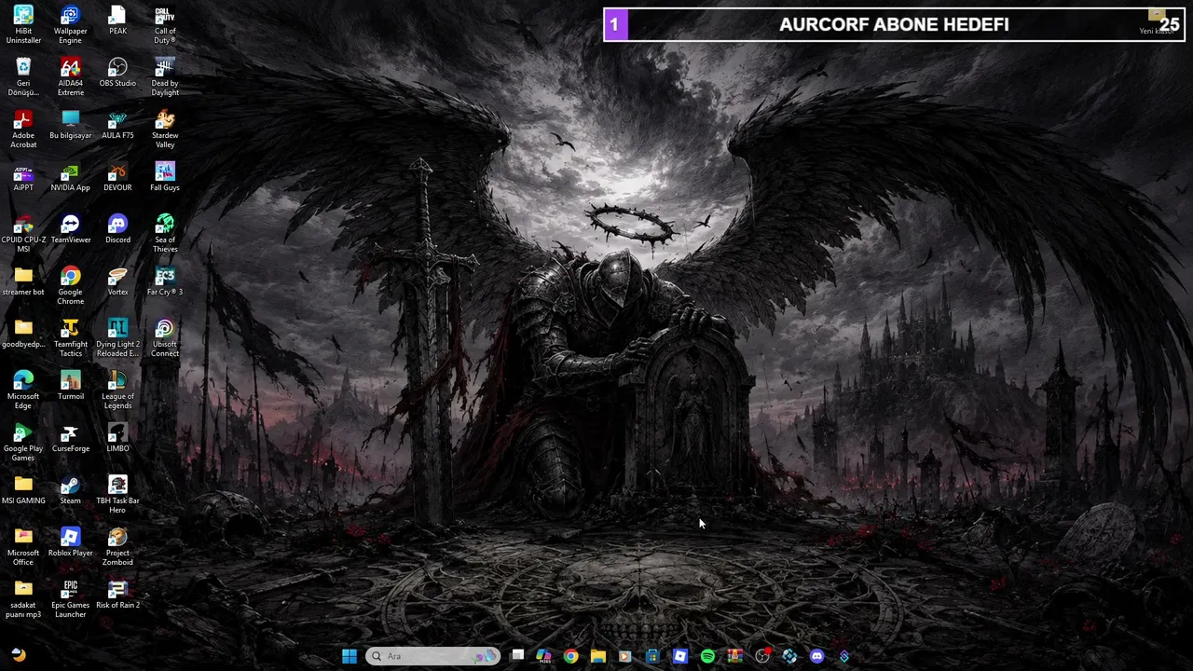This screenshot has height=671, width=1193.
Task: Open Discord from the taskbar
Action: point(817,656)
